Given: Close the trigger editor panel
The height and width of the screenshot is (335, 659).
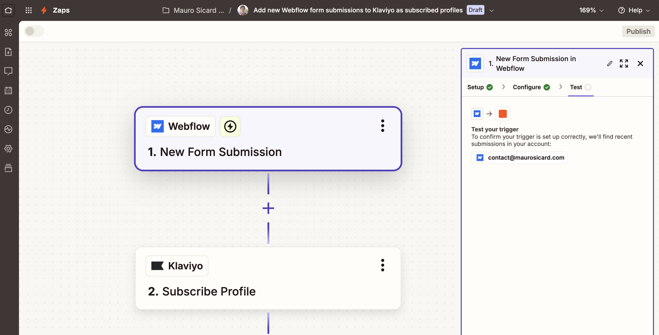Looking at the screenshot, I should click(640, 64).
